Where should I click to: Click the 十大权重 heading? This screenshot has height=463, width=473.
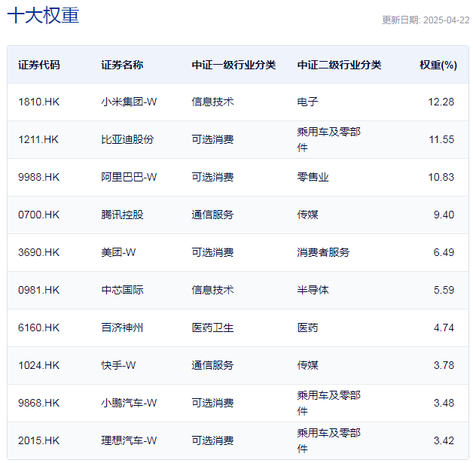tap(43, 16)
